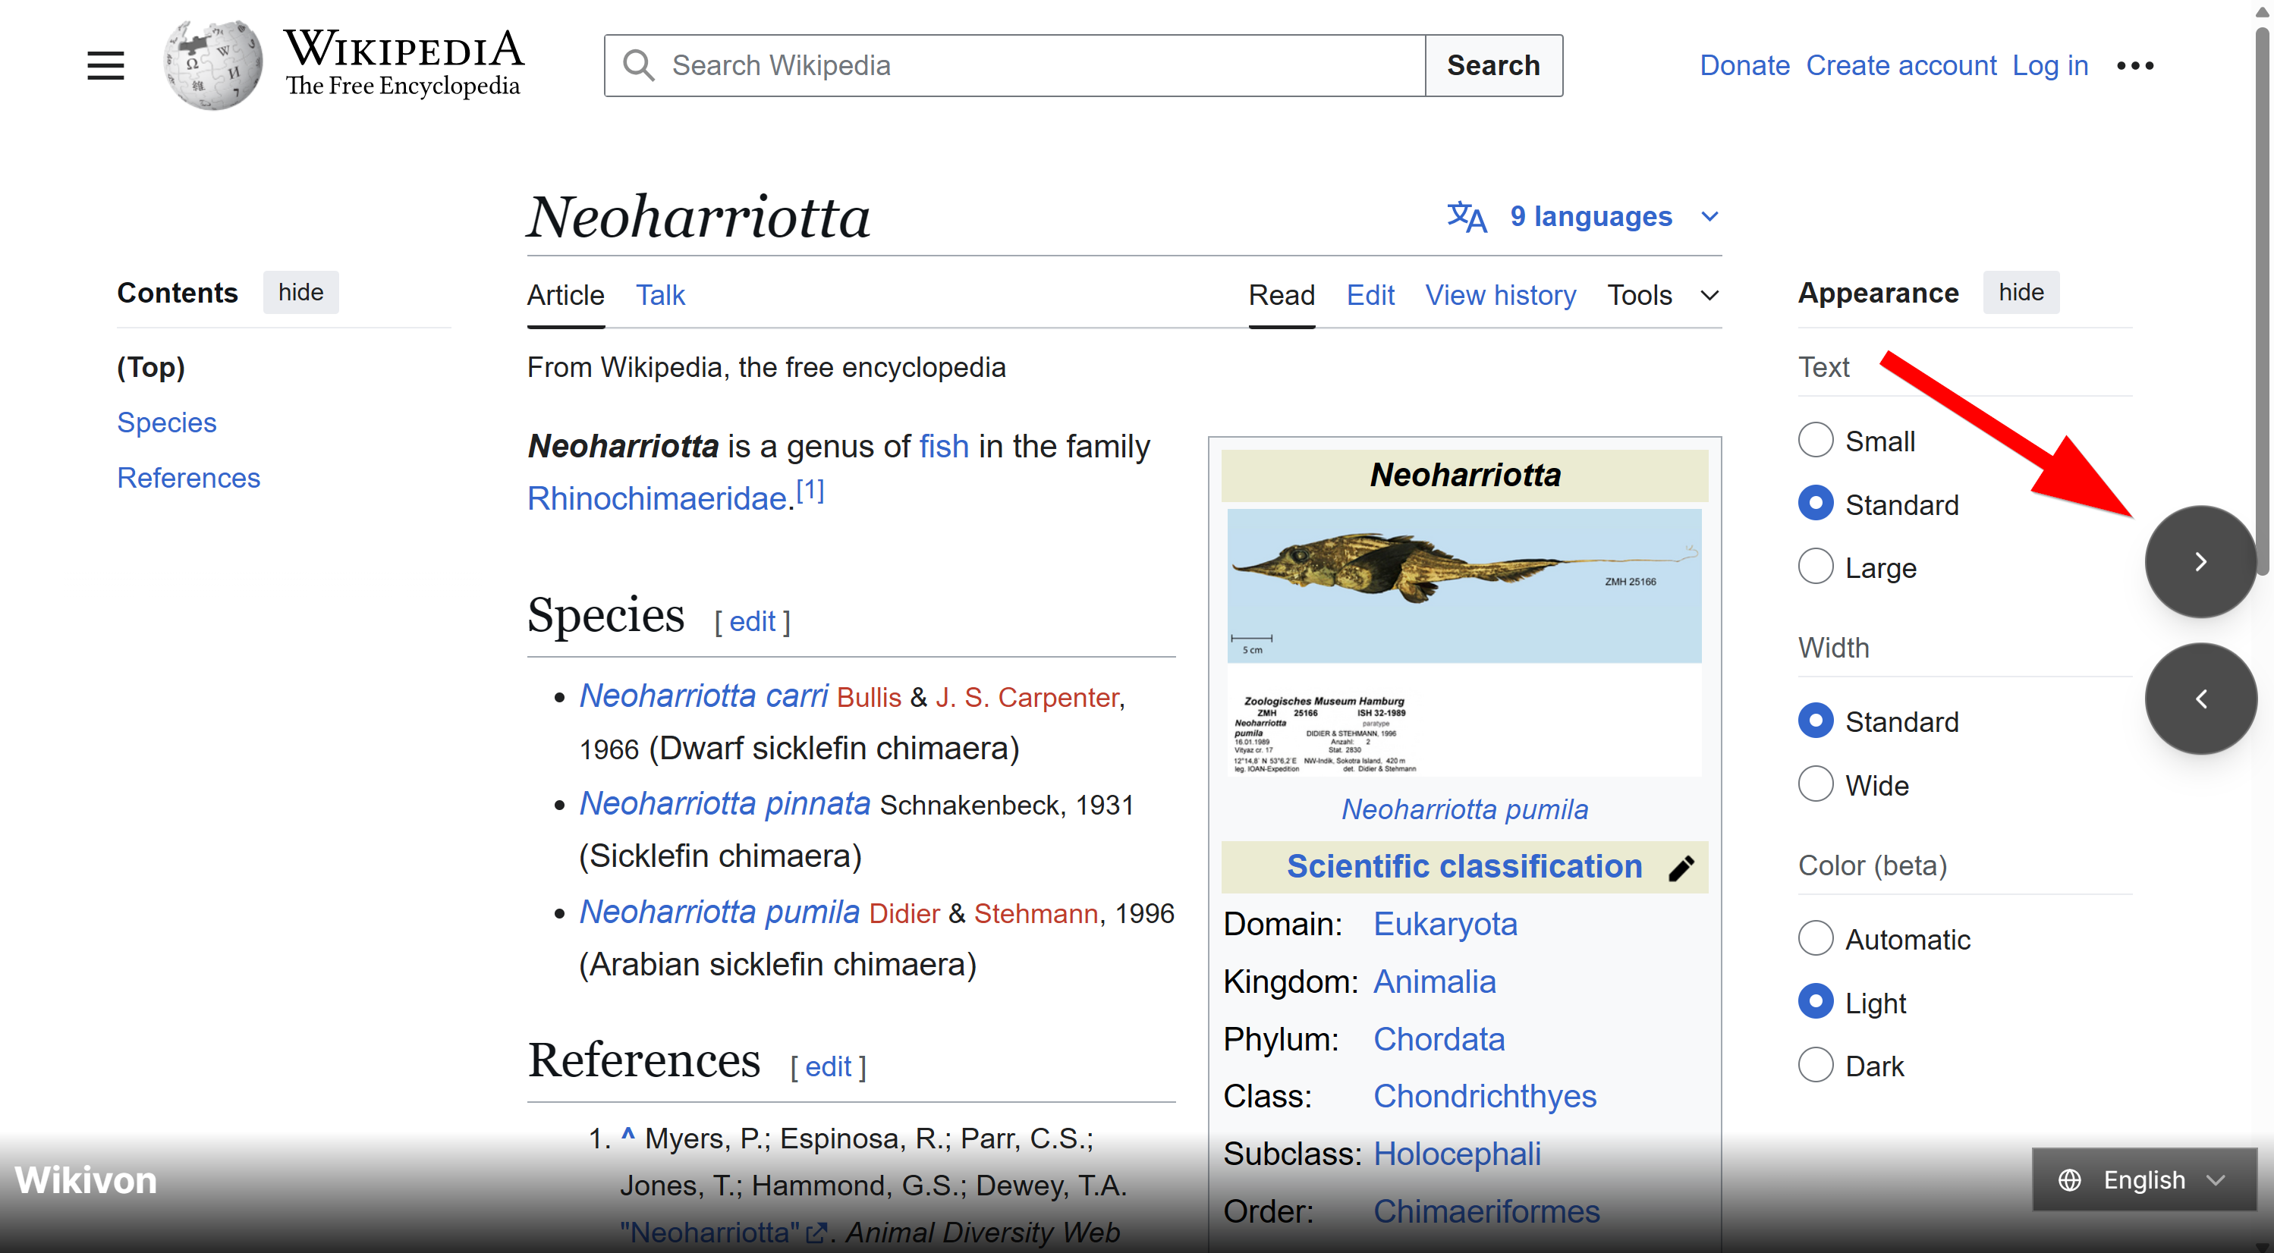Open the Neoharriotta pumila fish specimen image
Screen dimensions: 2274x1253
coord(1464,642)
